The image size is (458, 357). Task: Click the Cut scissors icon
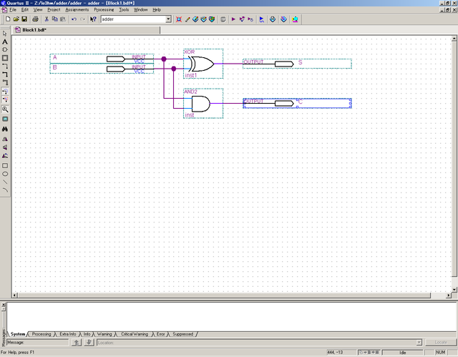(x=47, y=19)
